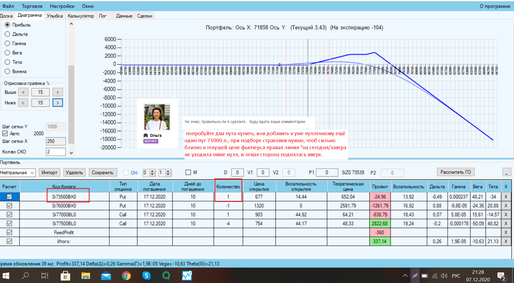Uncheck Si76000BX0 calculation checkbox
Image resolution: width=514 pixels, height=283 pixels.
[x=9, y=206]
